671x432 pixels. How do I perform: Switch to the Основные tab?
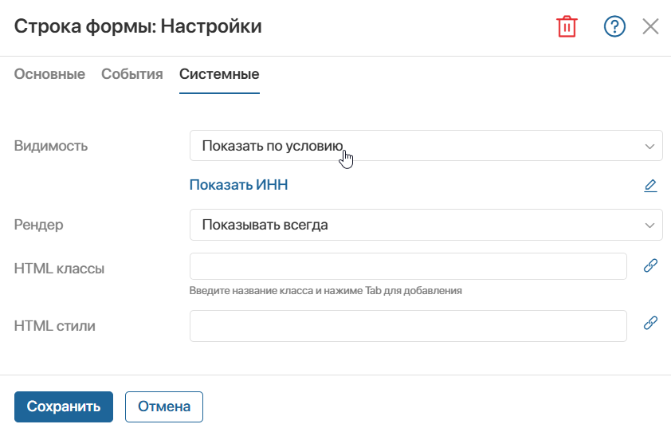(x=49, y=74)
